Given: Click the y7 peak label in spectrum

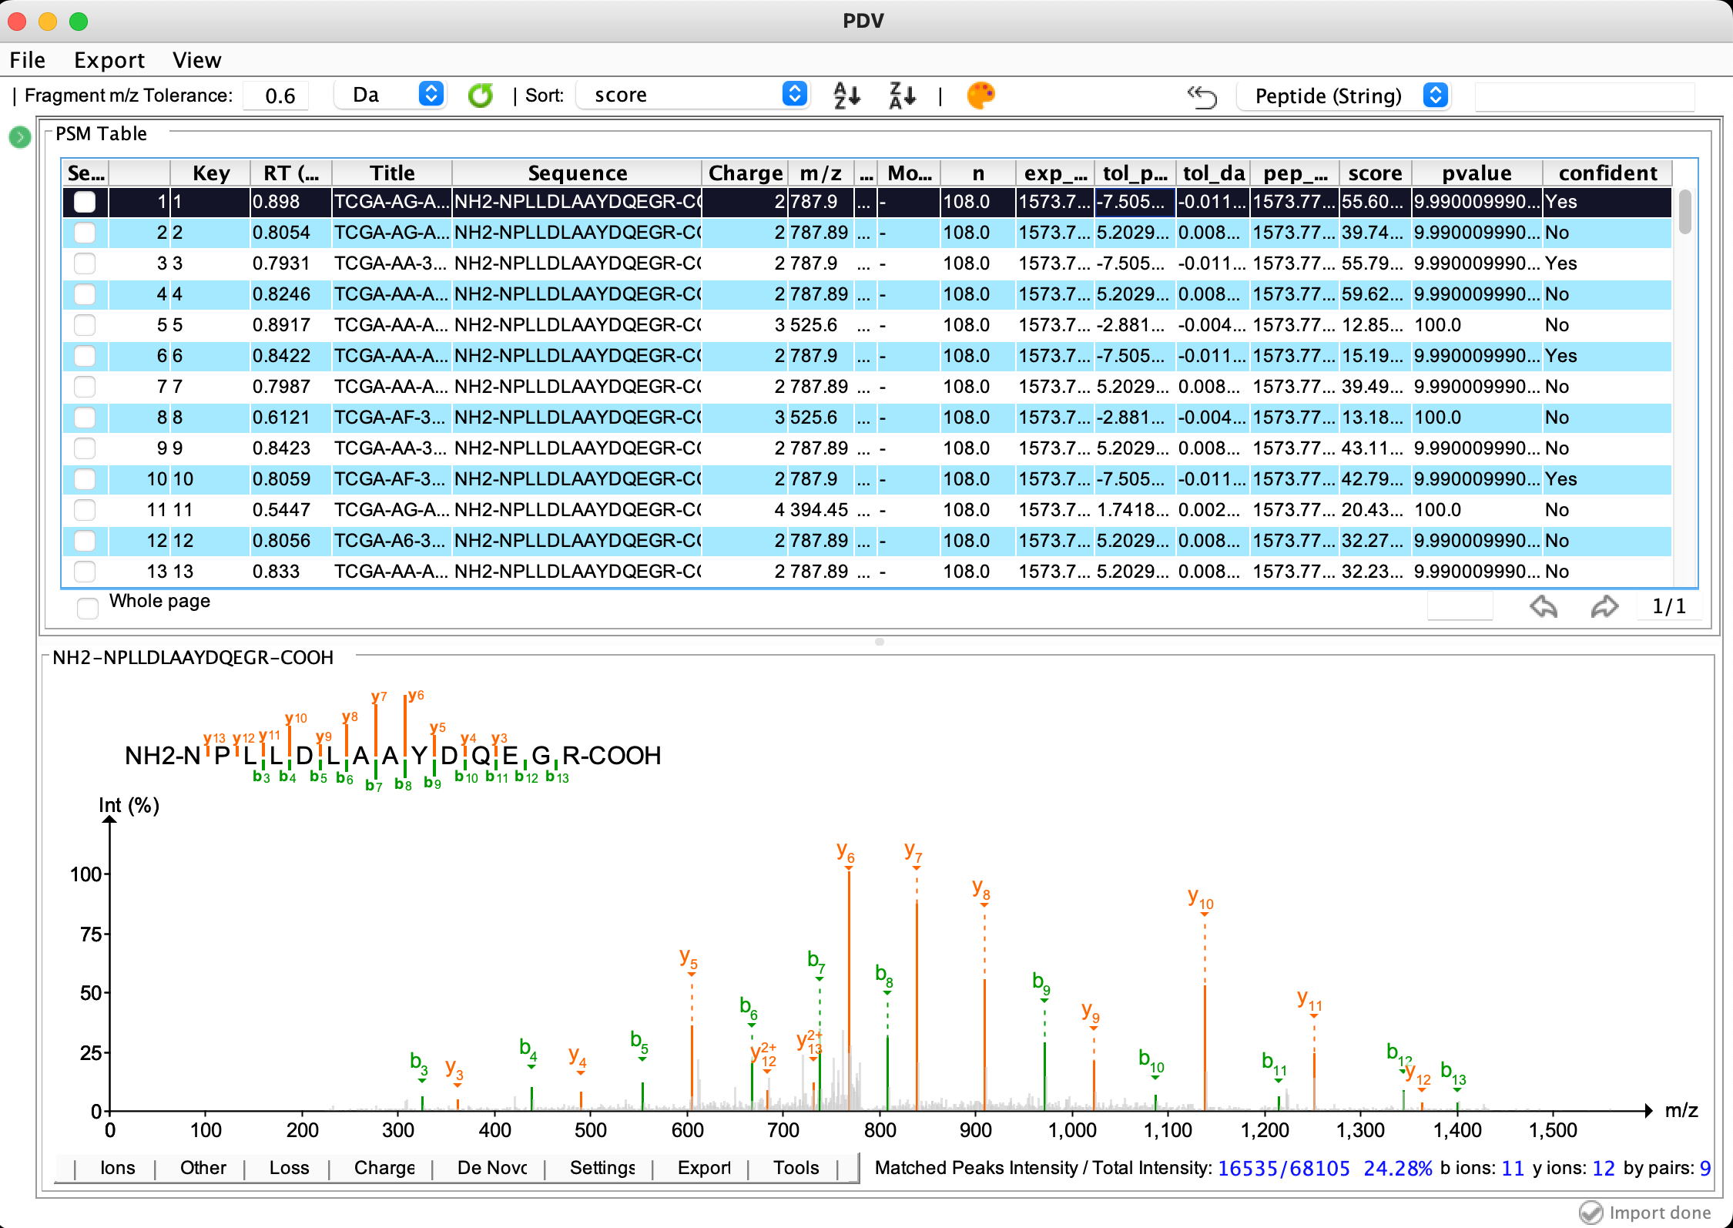Looking at the screenshot, I should coord(913,851).
